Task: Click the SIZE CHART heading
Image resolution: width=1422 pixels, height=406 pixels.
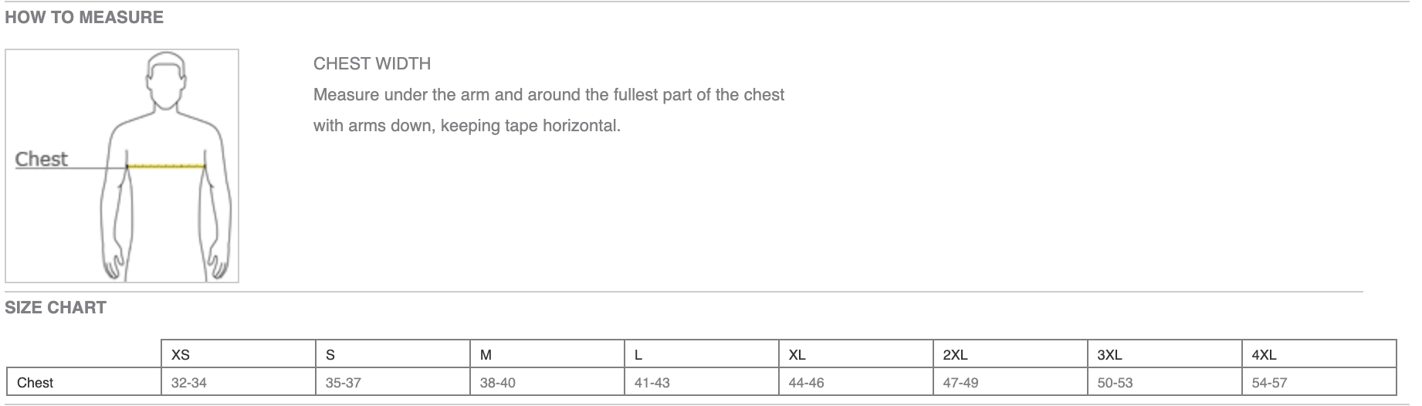Action: (56, 307)
